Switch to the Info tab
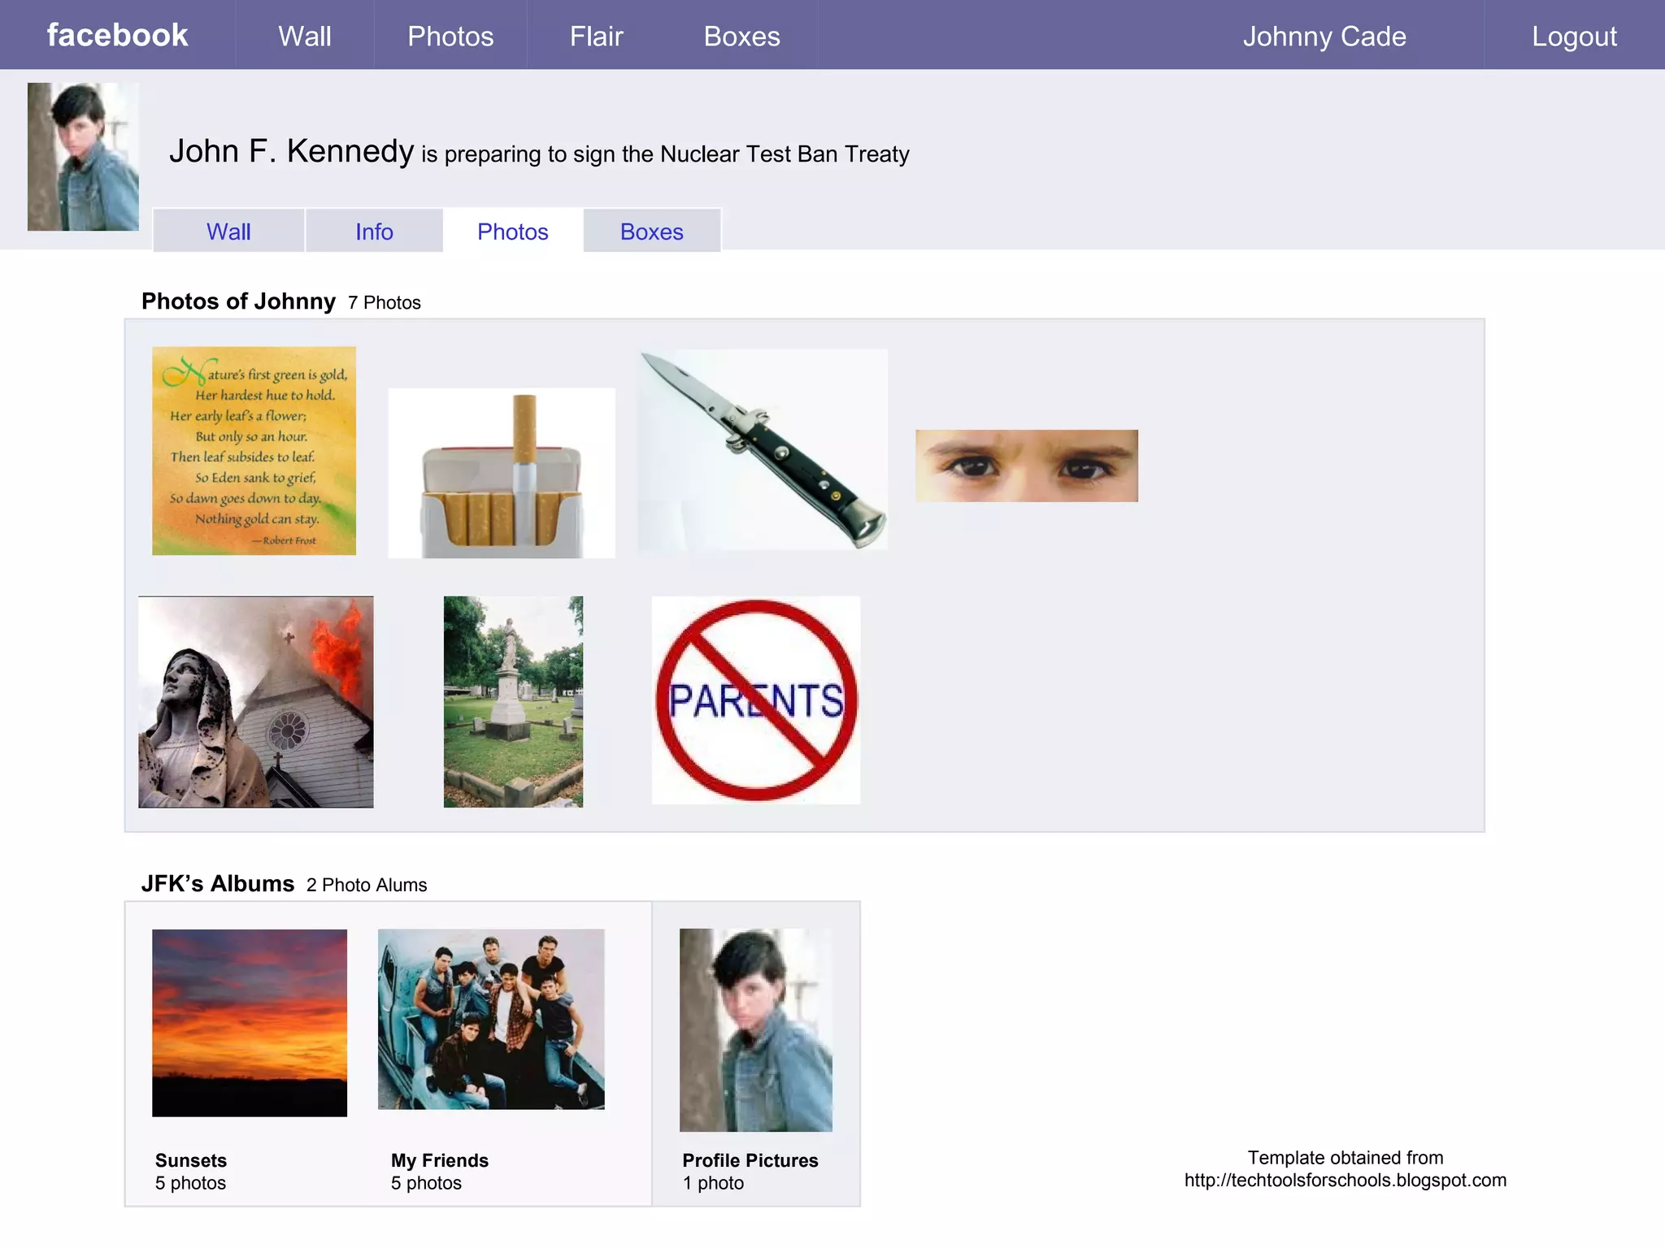 pyautogui.click(x=374, y=232)
